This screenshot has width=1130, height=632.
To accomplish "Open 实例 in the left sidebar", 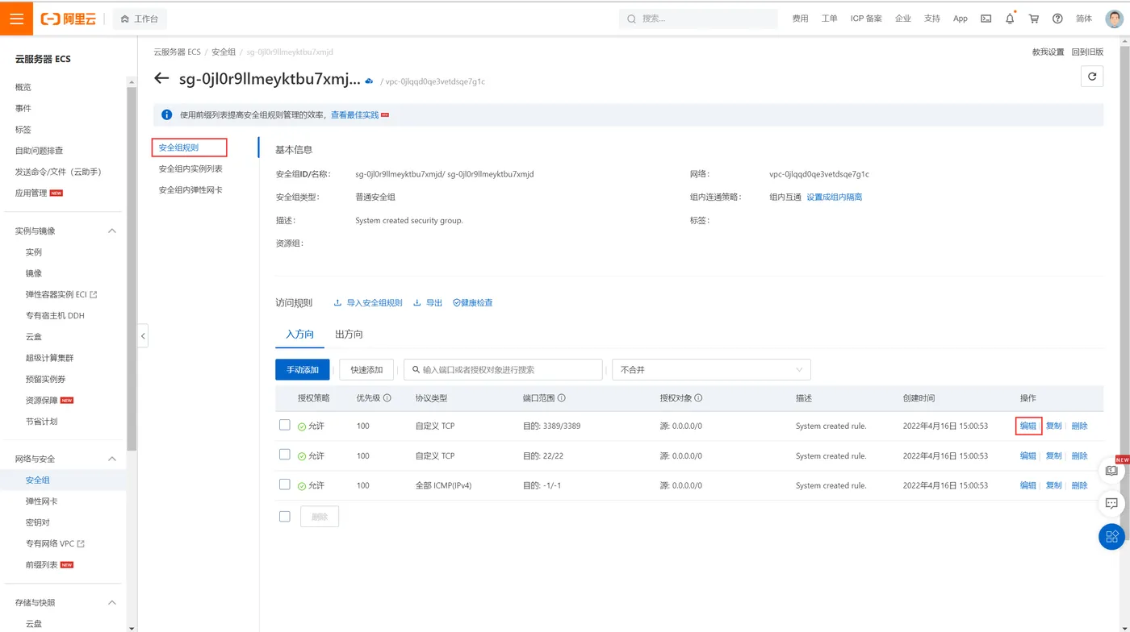I will [x=34, y=252].
